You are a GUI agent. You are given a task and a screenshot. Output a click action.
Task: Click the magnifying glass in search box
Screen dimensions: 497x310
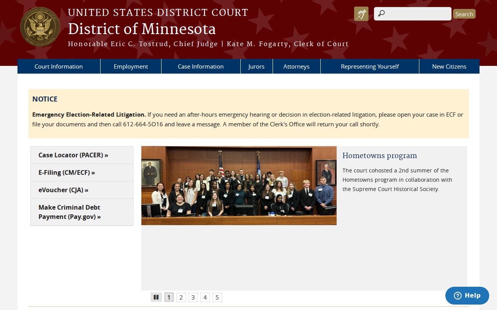381,14
